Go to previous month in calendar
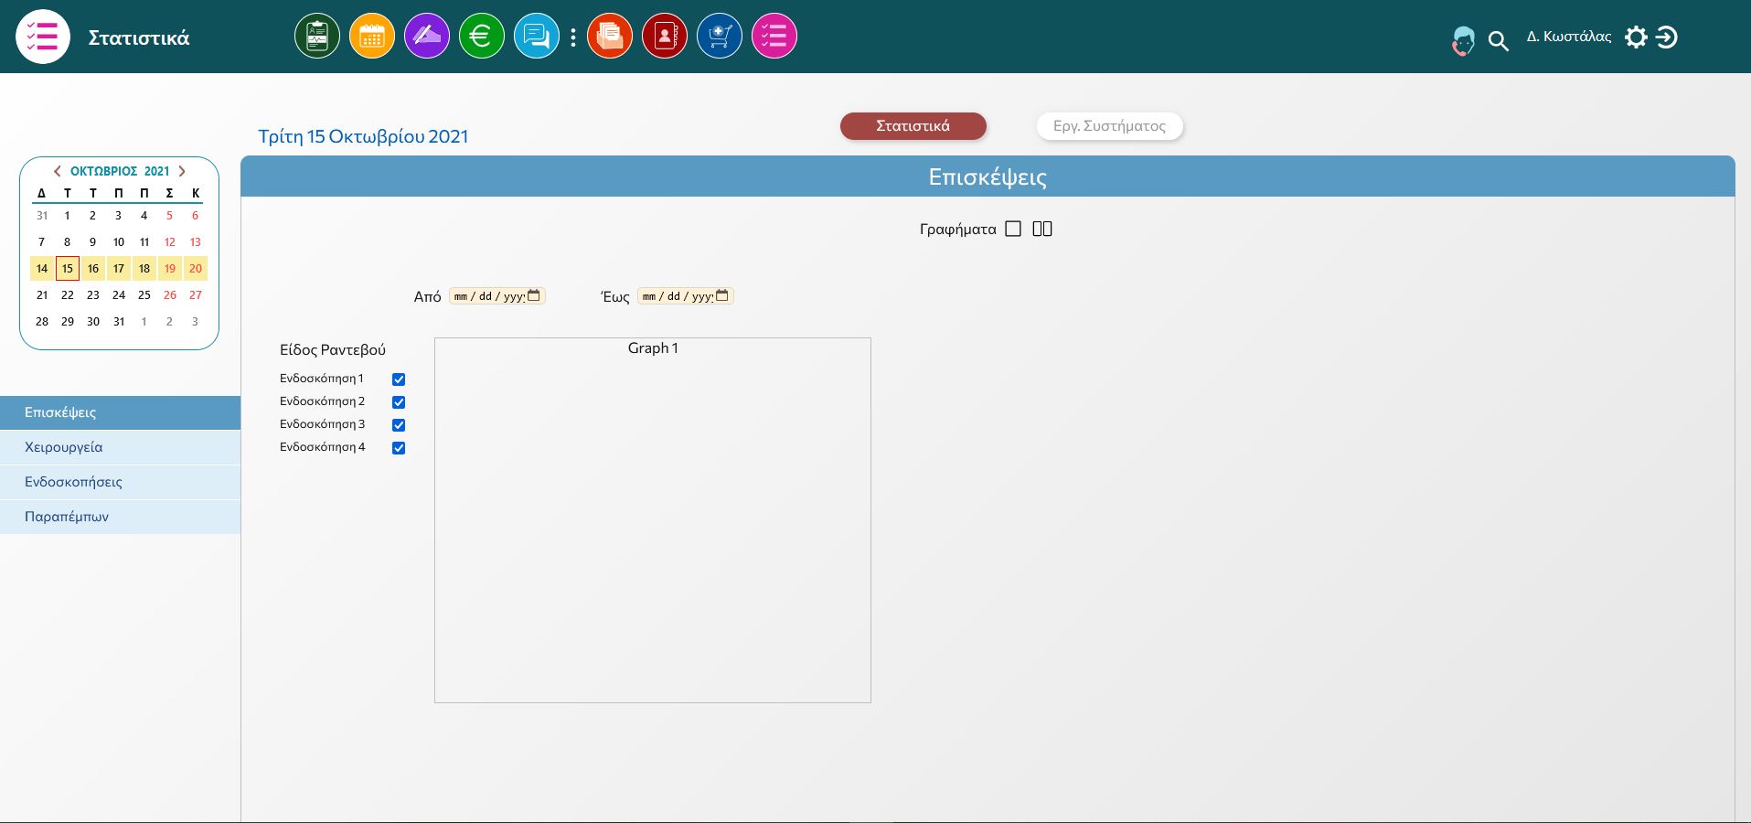Viewport: 1751px width, 823px height. (x=58, y=171)
